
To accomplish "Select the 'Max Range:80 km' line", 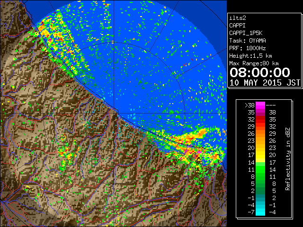I will pos(254,63).
